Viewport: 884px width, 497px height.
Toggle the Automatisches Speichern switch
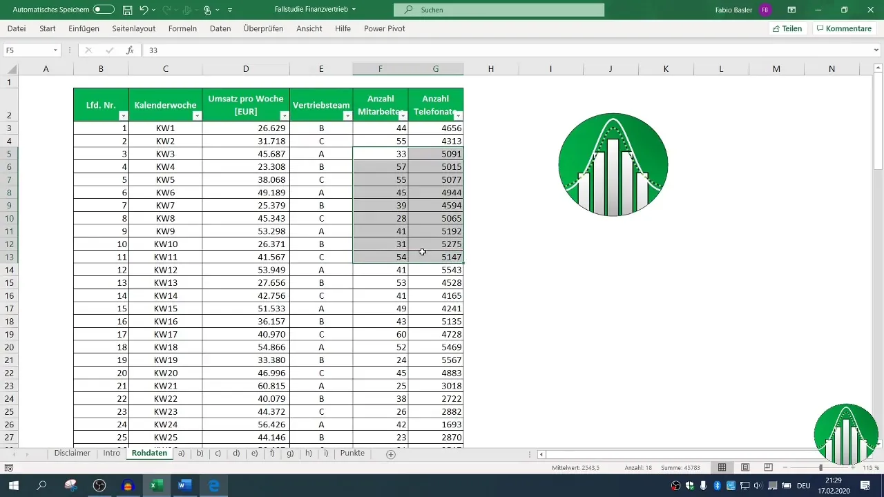coord(104,10)
